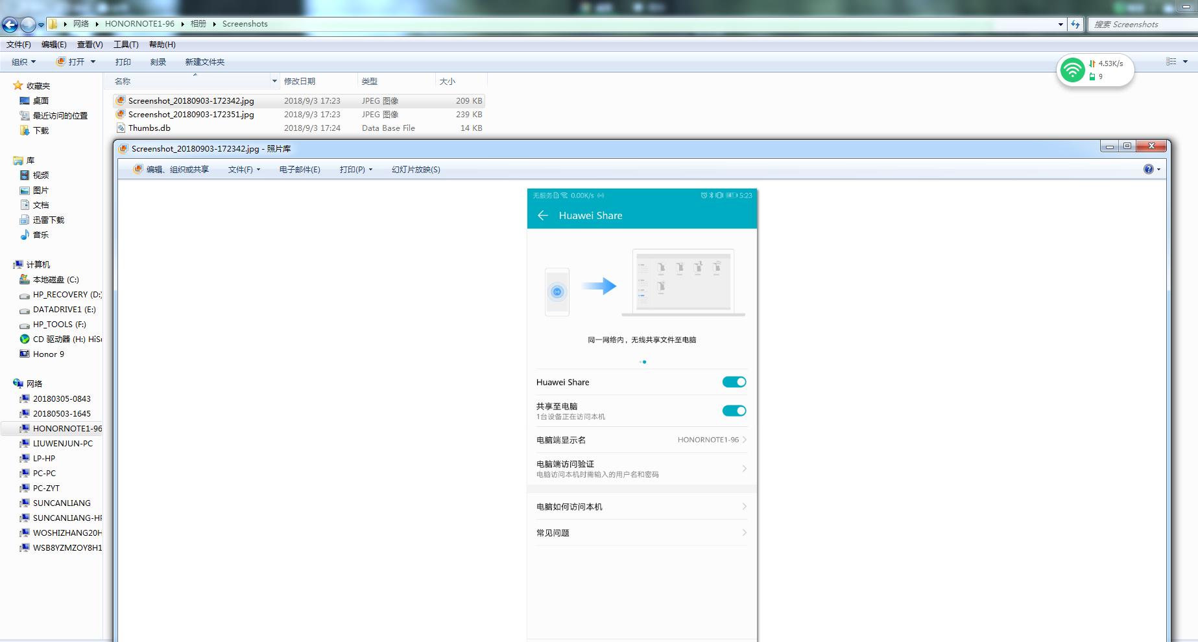
Task: Click the green WiFi speed widget icon
Action: point(1072,70)
